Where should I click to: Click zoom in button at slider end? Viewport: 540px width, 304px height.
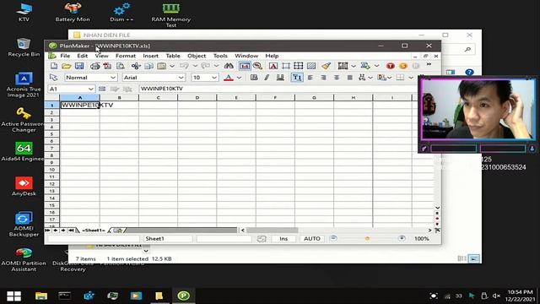(x=402, y=238)
